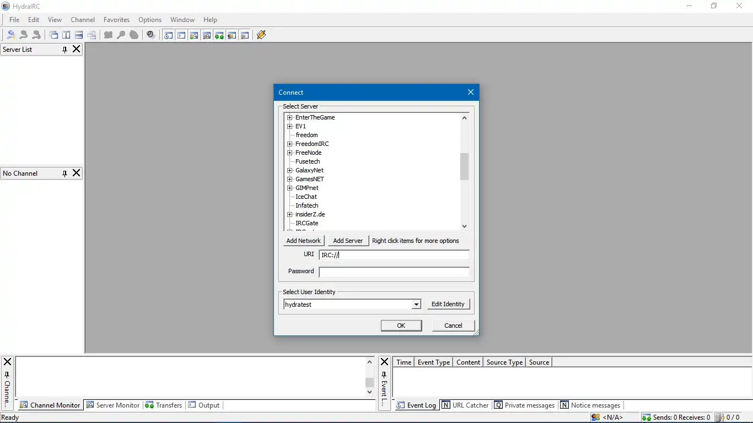Click the Edit Identity button
The height and width of the screenshot is (423, 753).
(448, 304)
